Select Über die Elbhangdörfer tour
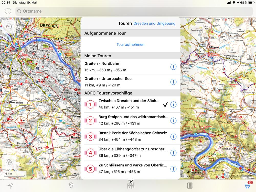Viewport: 256px width, 192px height. coord(131,153)
